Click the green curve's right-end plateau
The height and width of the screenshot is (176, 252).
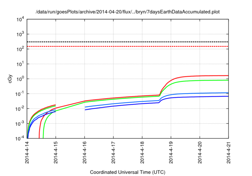coord(213,80)
